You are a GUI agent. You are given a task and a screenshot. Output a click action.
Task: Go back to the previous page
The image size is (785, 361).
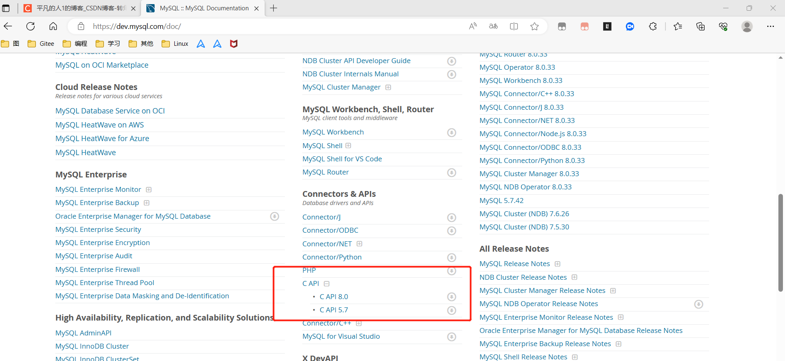coord(8,26)
